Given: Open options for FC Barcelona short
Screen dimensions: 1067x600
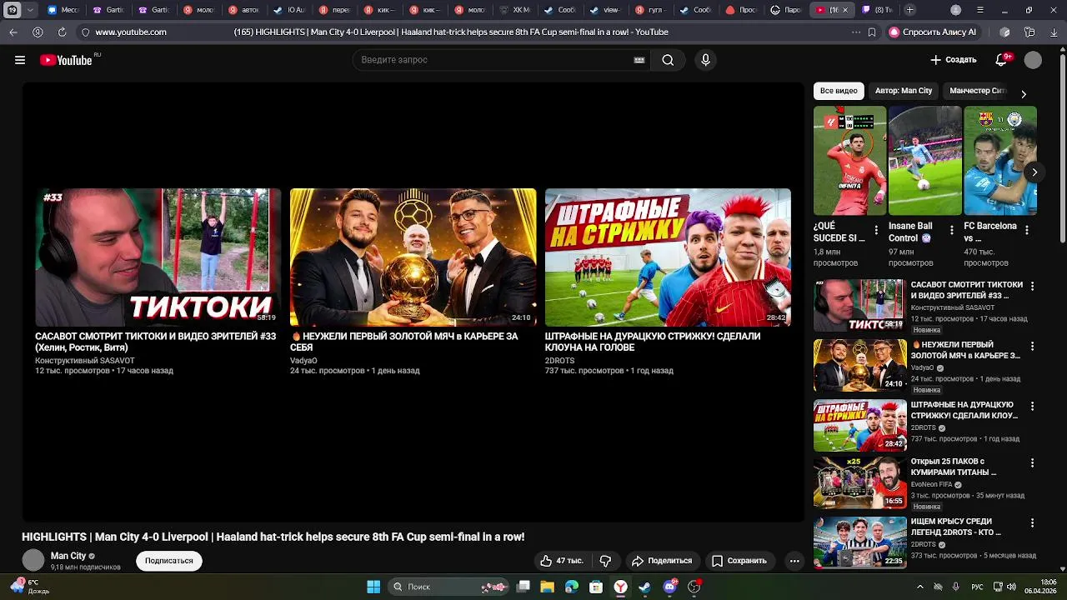Looking at the screenshot, I should tap(1026, 231).
